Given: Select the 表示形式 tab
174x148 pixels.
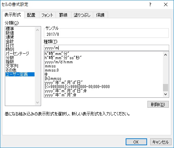Looking at the screenshot, I should pyautogui.click(x=13, y=15).
